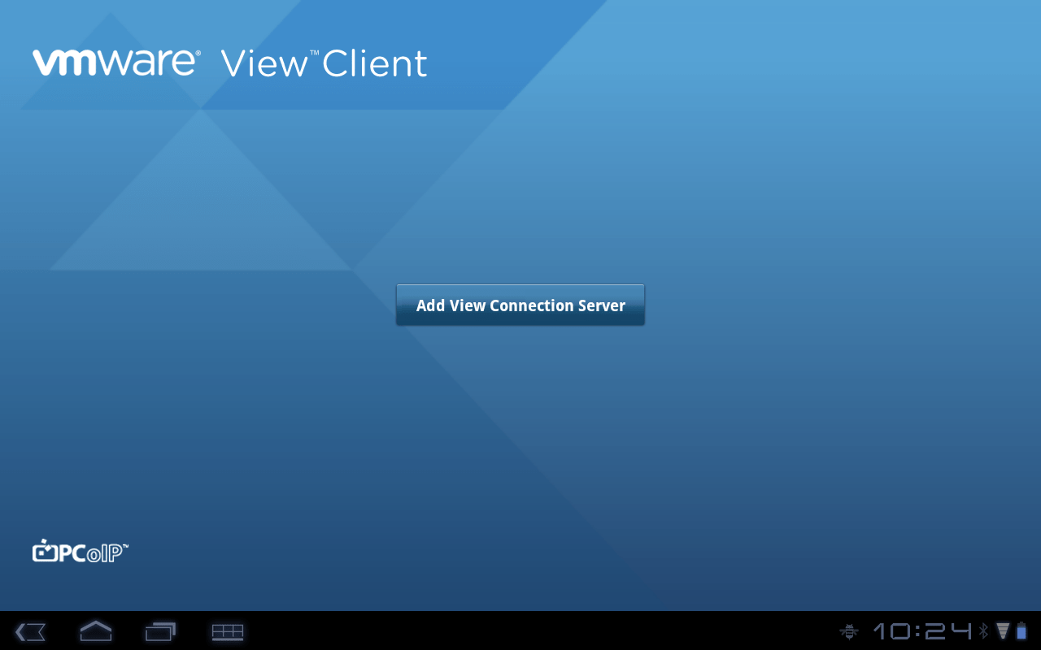This screenshot has height=650, width=1041.
Task: Open the menu grid icon in system bar
Action: [x=228, y=631]
